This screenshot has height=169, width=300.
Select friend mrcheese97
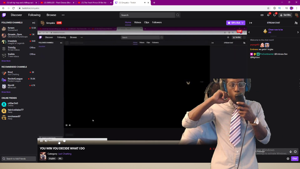coord(19,117)
